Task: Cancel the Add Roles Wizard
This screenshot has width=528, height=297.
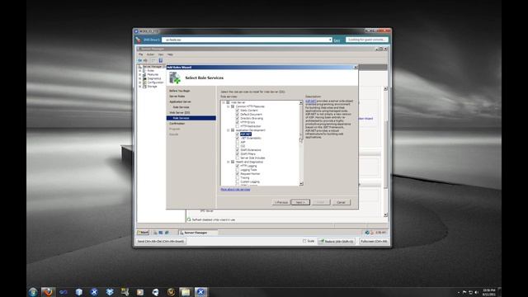Action: click(x=341, y=202)
